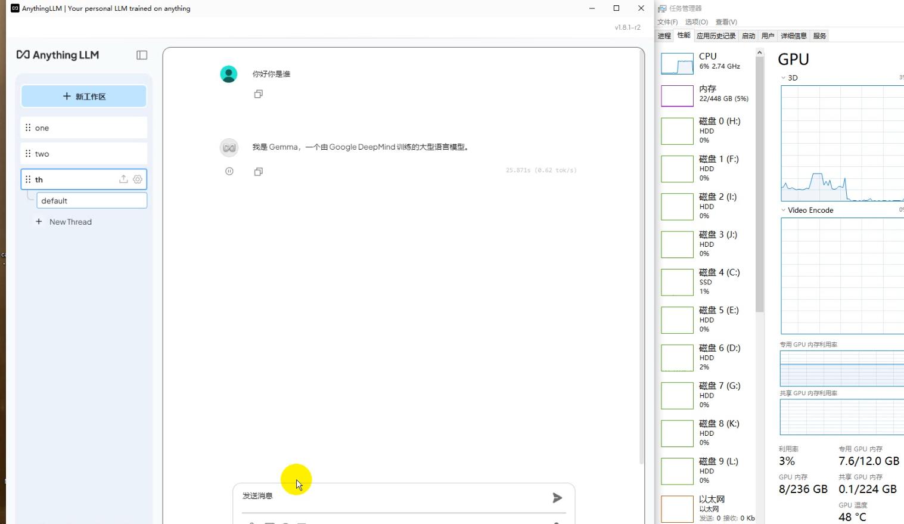904x524 pixels.
Task: Select 磁盘 3 (J:) performance entry
Action: coord(706,244)
